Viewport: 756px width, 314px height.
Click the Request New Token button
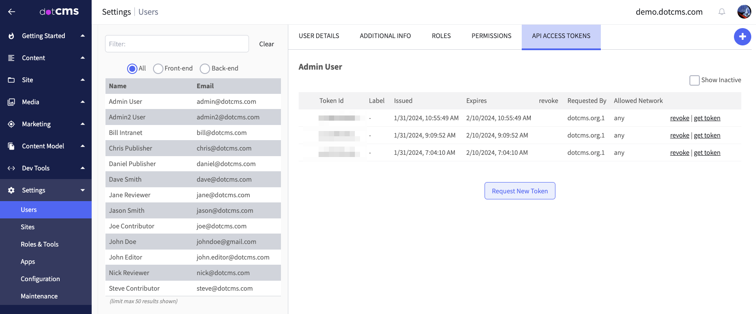(520, 191)
